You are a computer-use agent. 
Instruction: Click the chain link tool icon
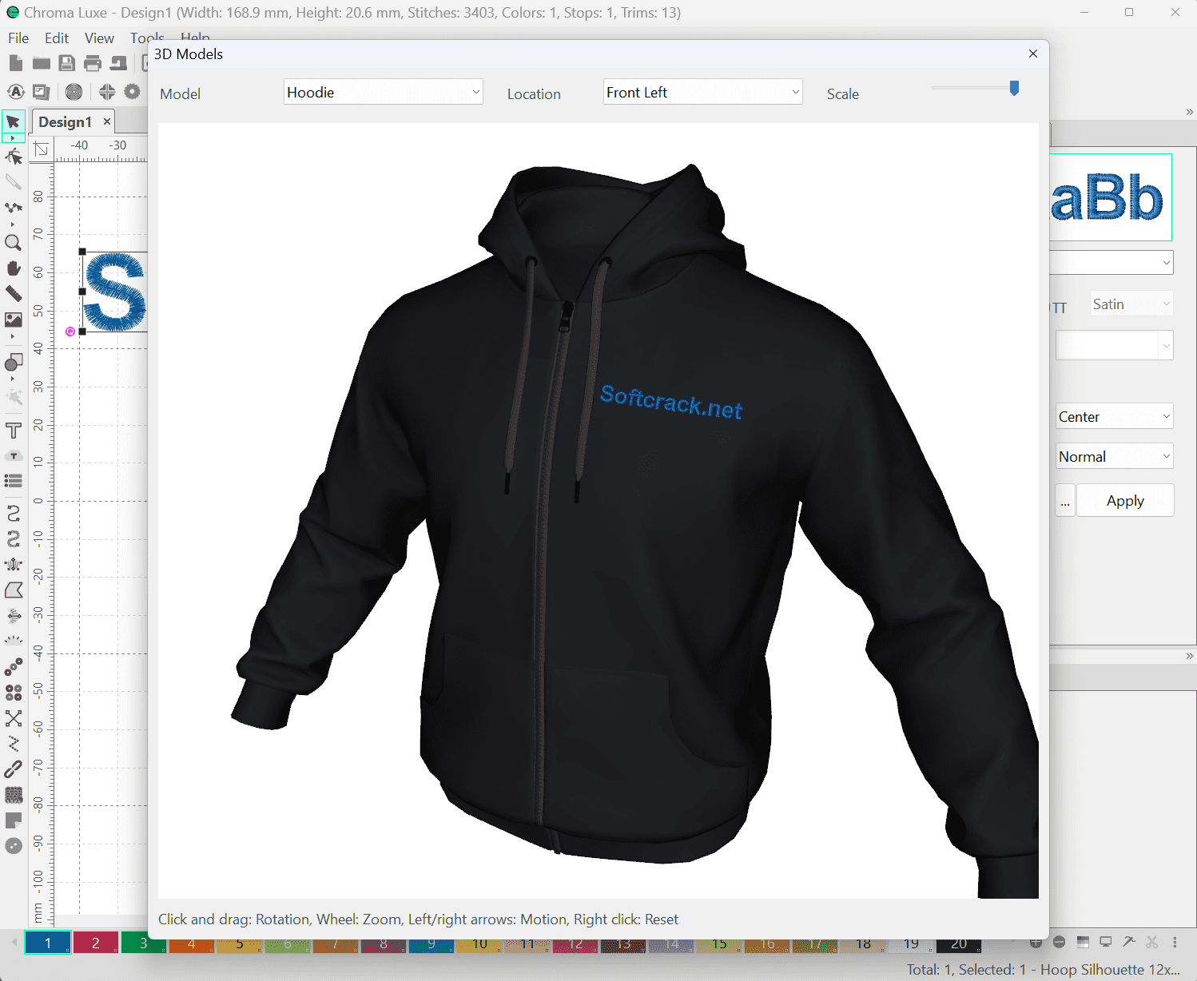(13, 769)
